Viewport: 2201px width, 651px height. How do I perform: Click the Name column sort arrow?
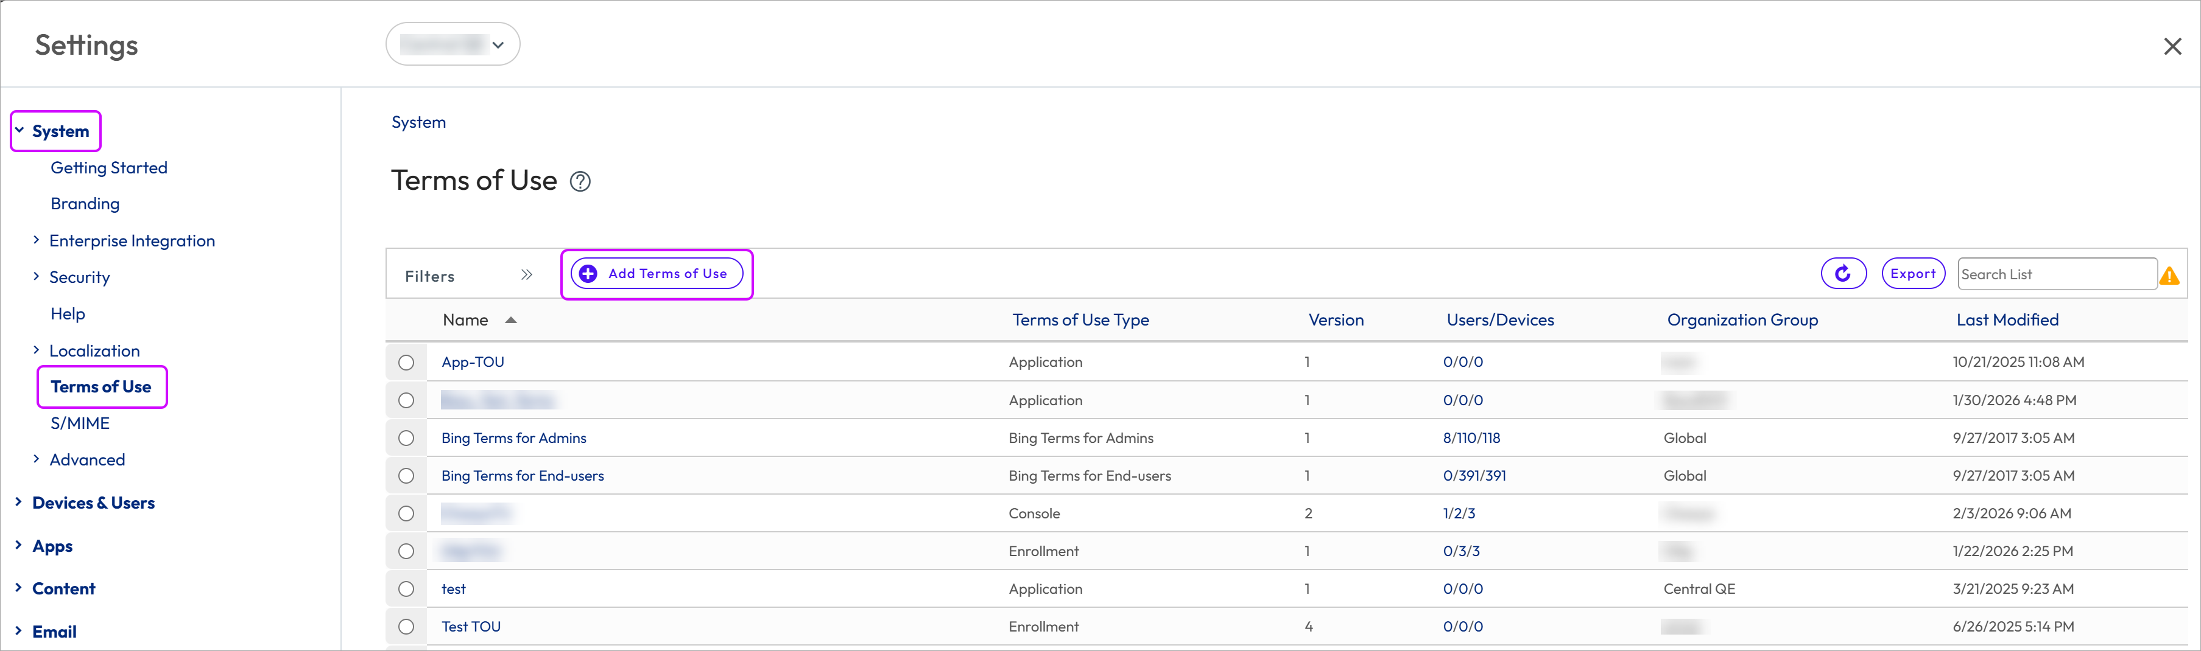(511, 320)
